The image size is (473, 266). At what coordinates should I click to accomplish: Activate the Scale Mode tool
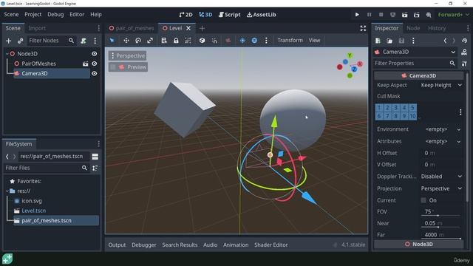coord(150,41)
